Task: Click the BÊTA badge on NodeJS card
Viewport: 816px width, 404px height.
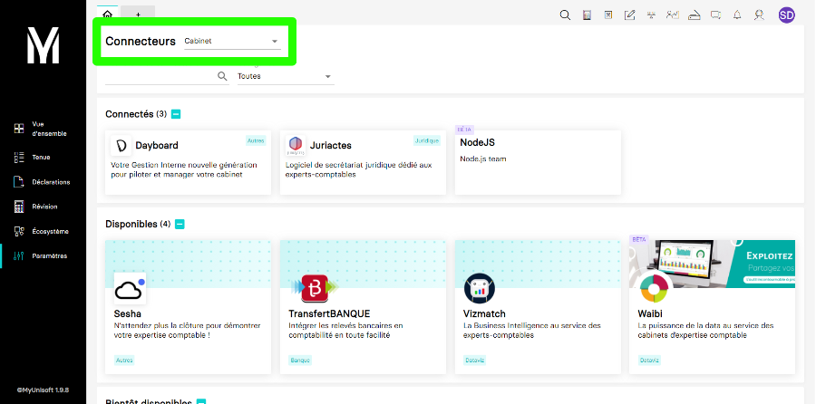Action: point(464,129)
